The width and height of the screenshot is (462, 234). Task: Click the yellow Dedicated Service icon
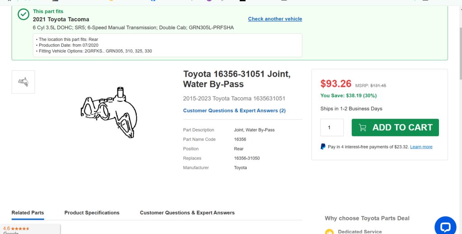329,232
